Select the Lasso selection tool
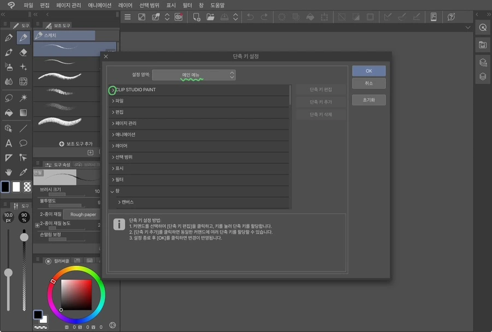492x332 pixels. (x=8, y=98)
